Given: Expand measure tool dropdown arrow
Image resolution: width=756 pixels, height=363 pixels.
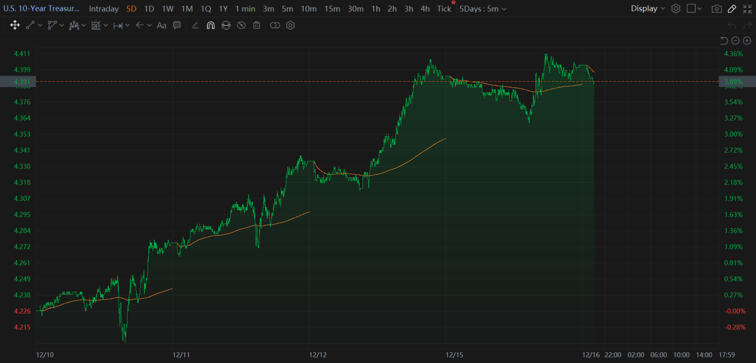Looking at the screenshot, I should coord(127,25).
